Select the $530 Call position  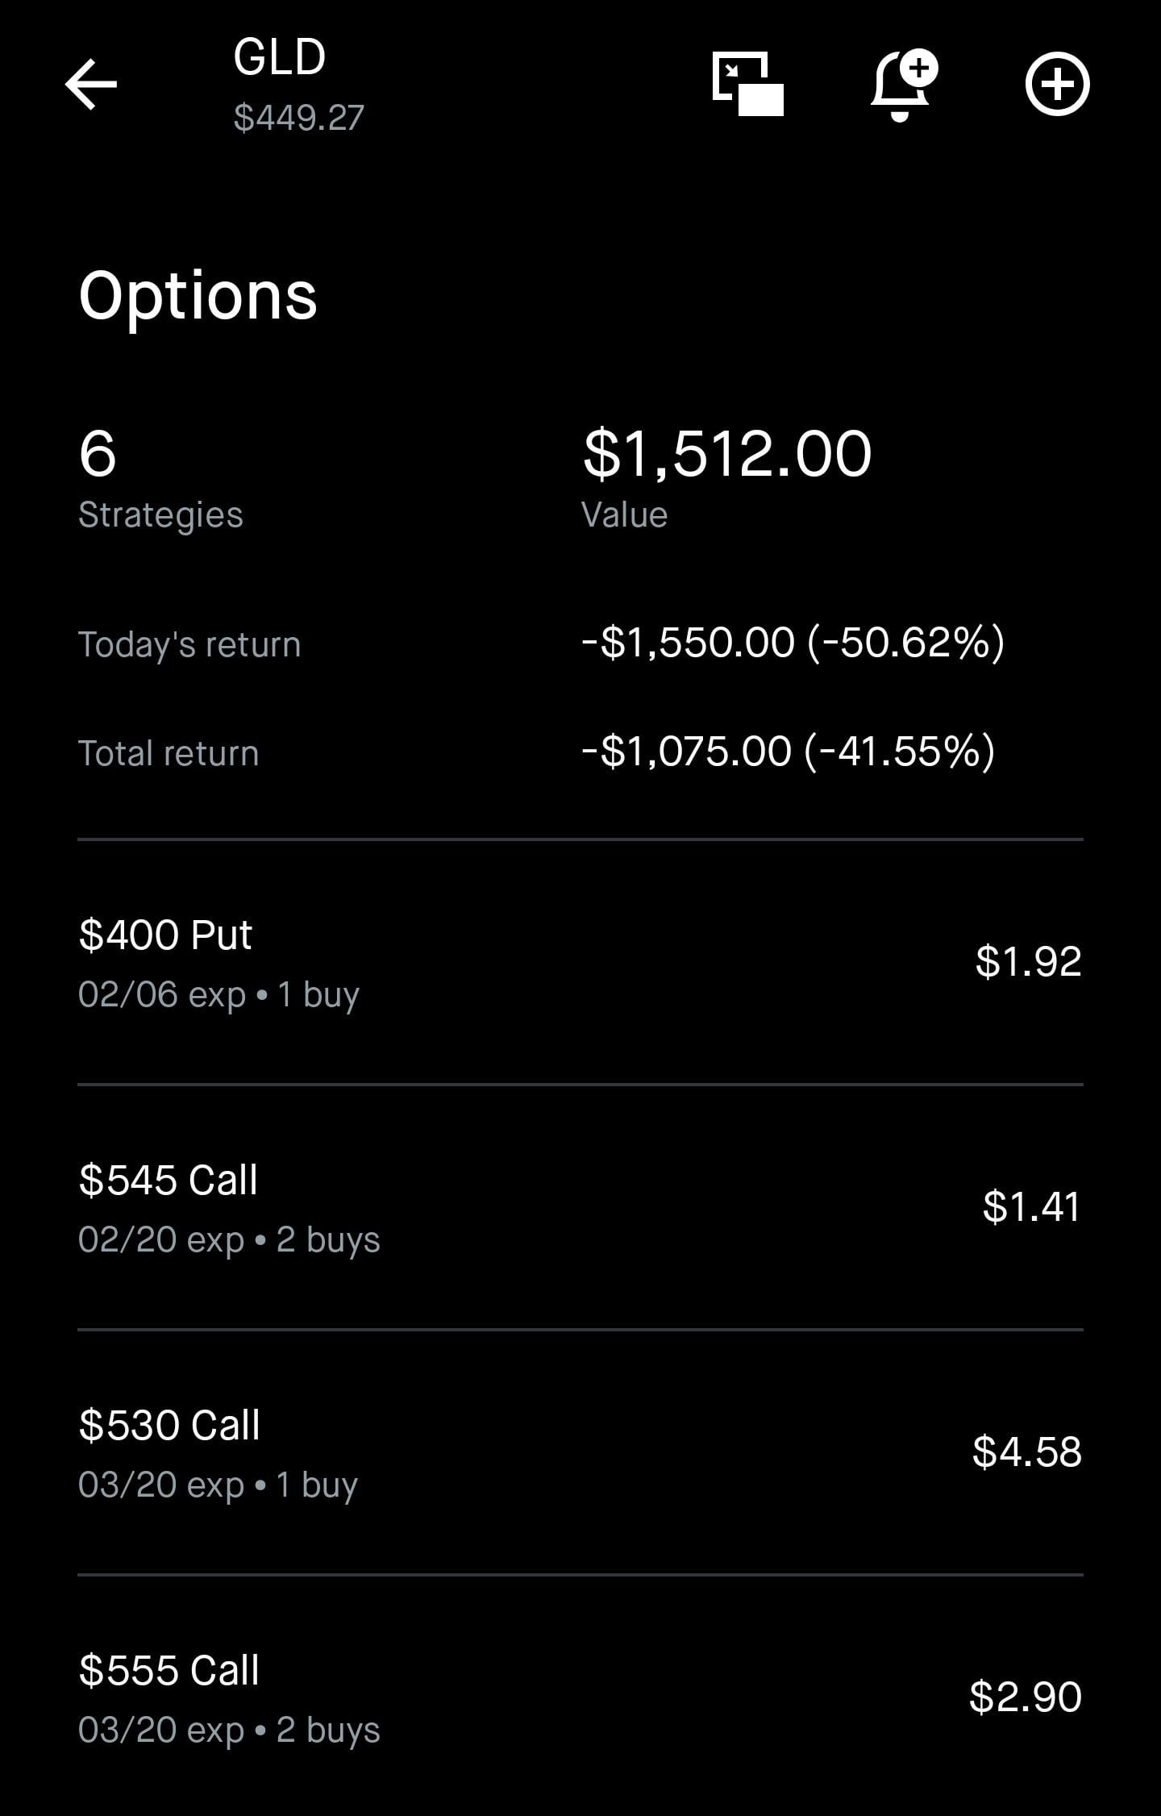[x=169, y=1426]
